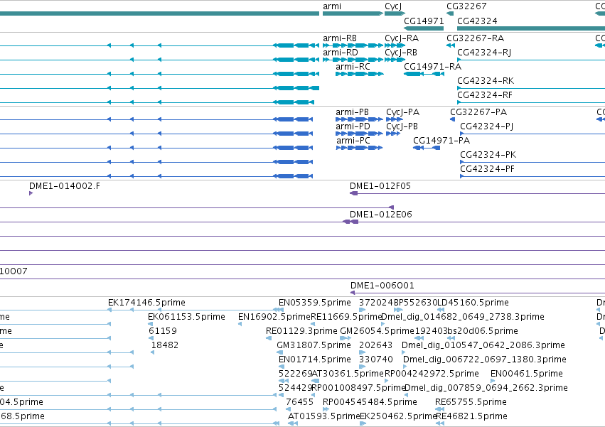Select feature DME1-012F05
605x427 pixels.
pos(380,186)
